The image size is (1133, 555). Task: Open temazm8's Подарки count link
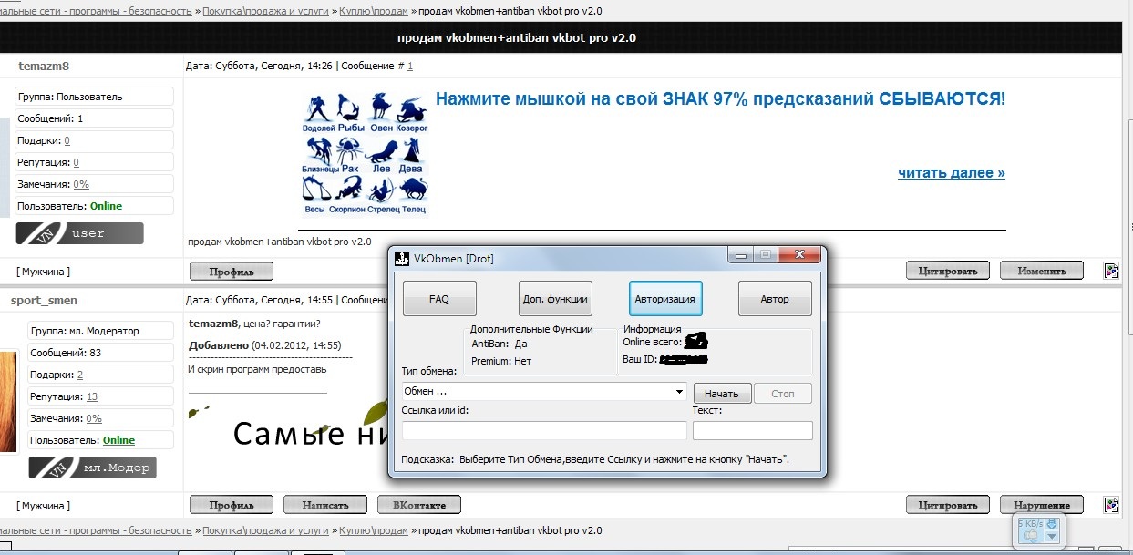click(x=67, y=140)
